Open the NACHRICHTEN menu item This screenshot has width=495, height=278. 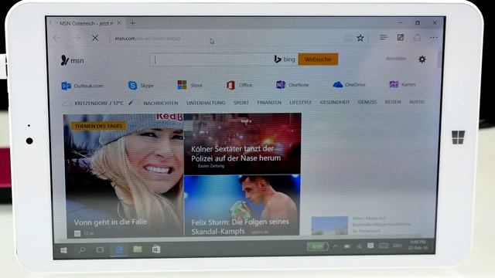pos(161,103)
